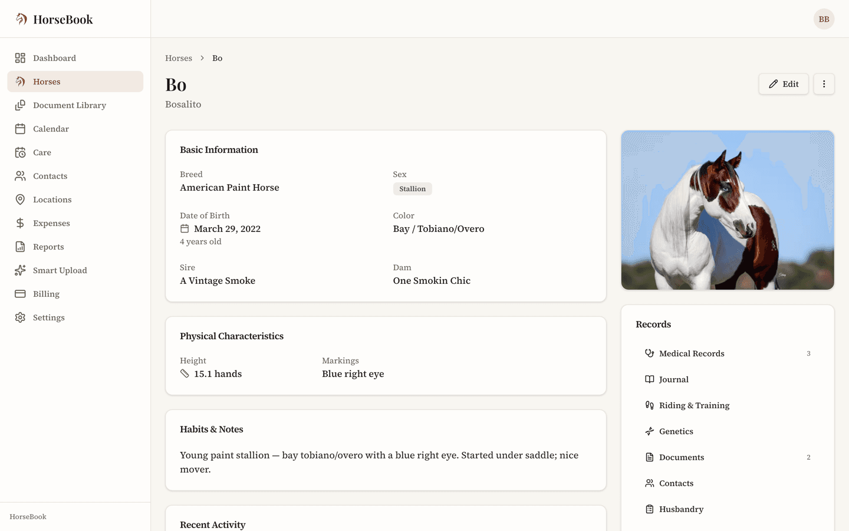Open the Care section

(x=75, y=152)
